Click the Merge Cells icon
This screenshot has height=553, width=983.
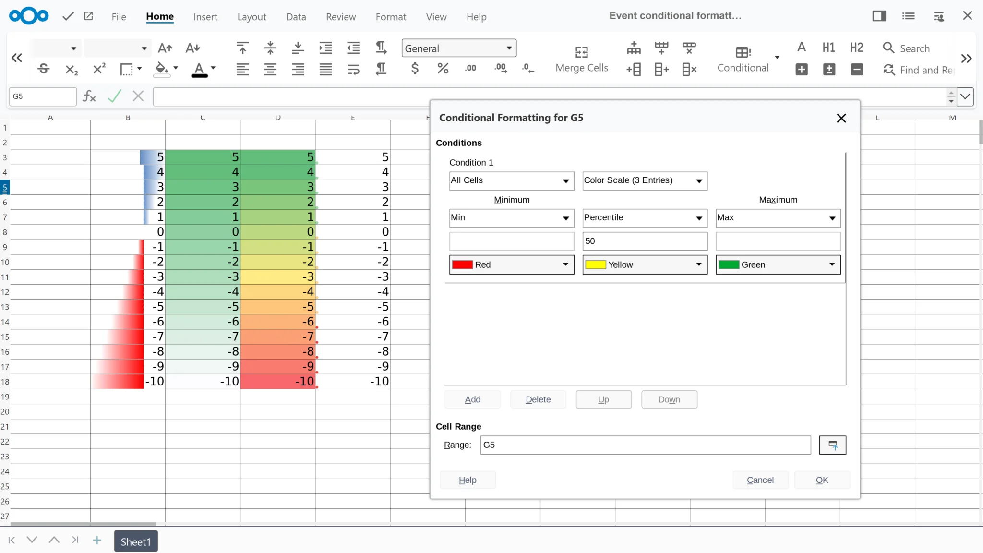(581, 52)
